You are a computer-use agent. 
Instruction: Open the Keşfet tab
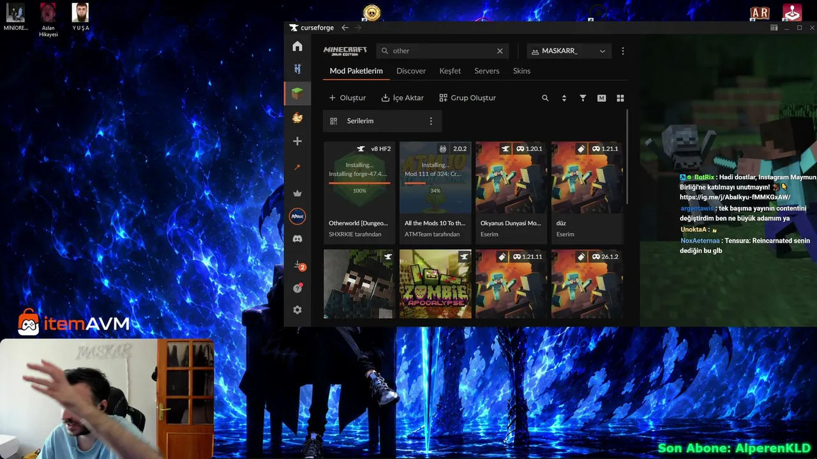point(450,71)
